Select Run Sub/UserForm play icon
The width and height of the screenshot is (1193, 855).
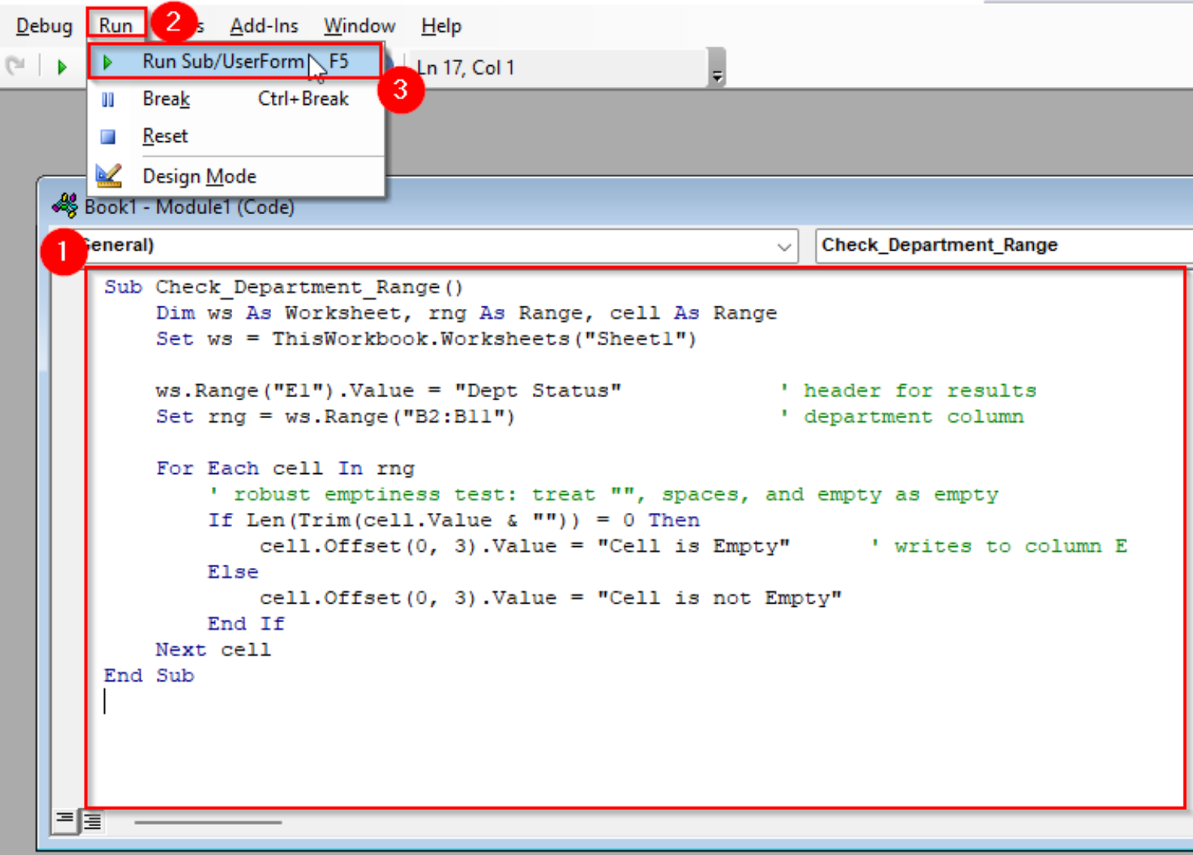pyautogui.click(x=107, y=61)
